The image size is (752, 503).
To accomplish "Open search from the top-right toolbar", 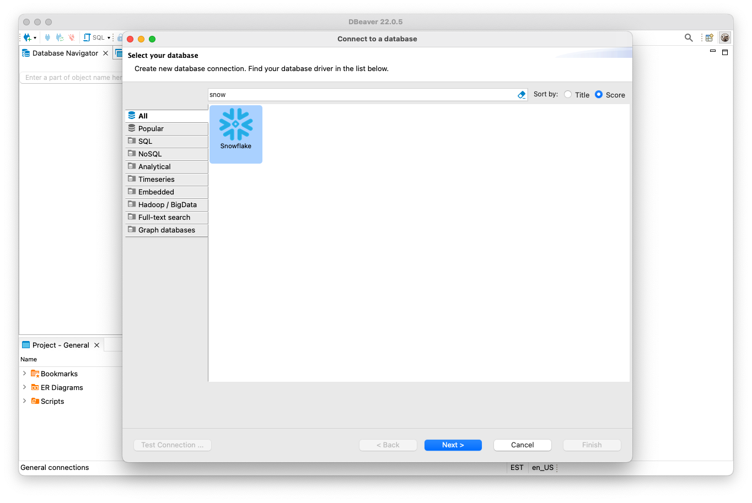I will tap(688, 37).
